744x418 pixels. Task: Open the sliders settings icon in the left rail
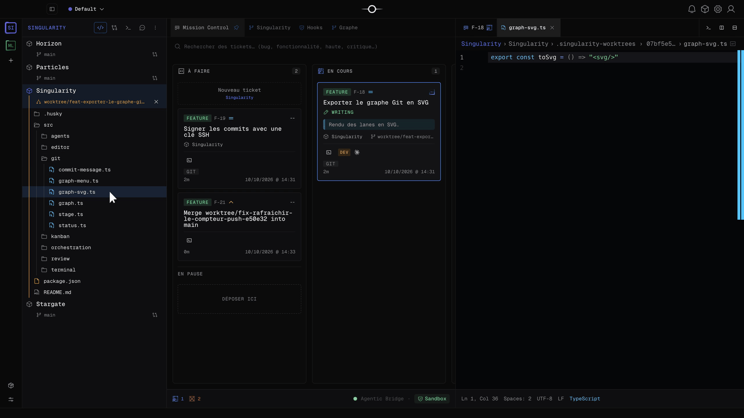click(x=11, y=399)
